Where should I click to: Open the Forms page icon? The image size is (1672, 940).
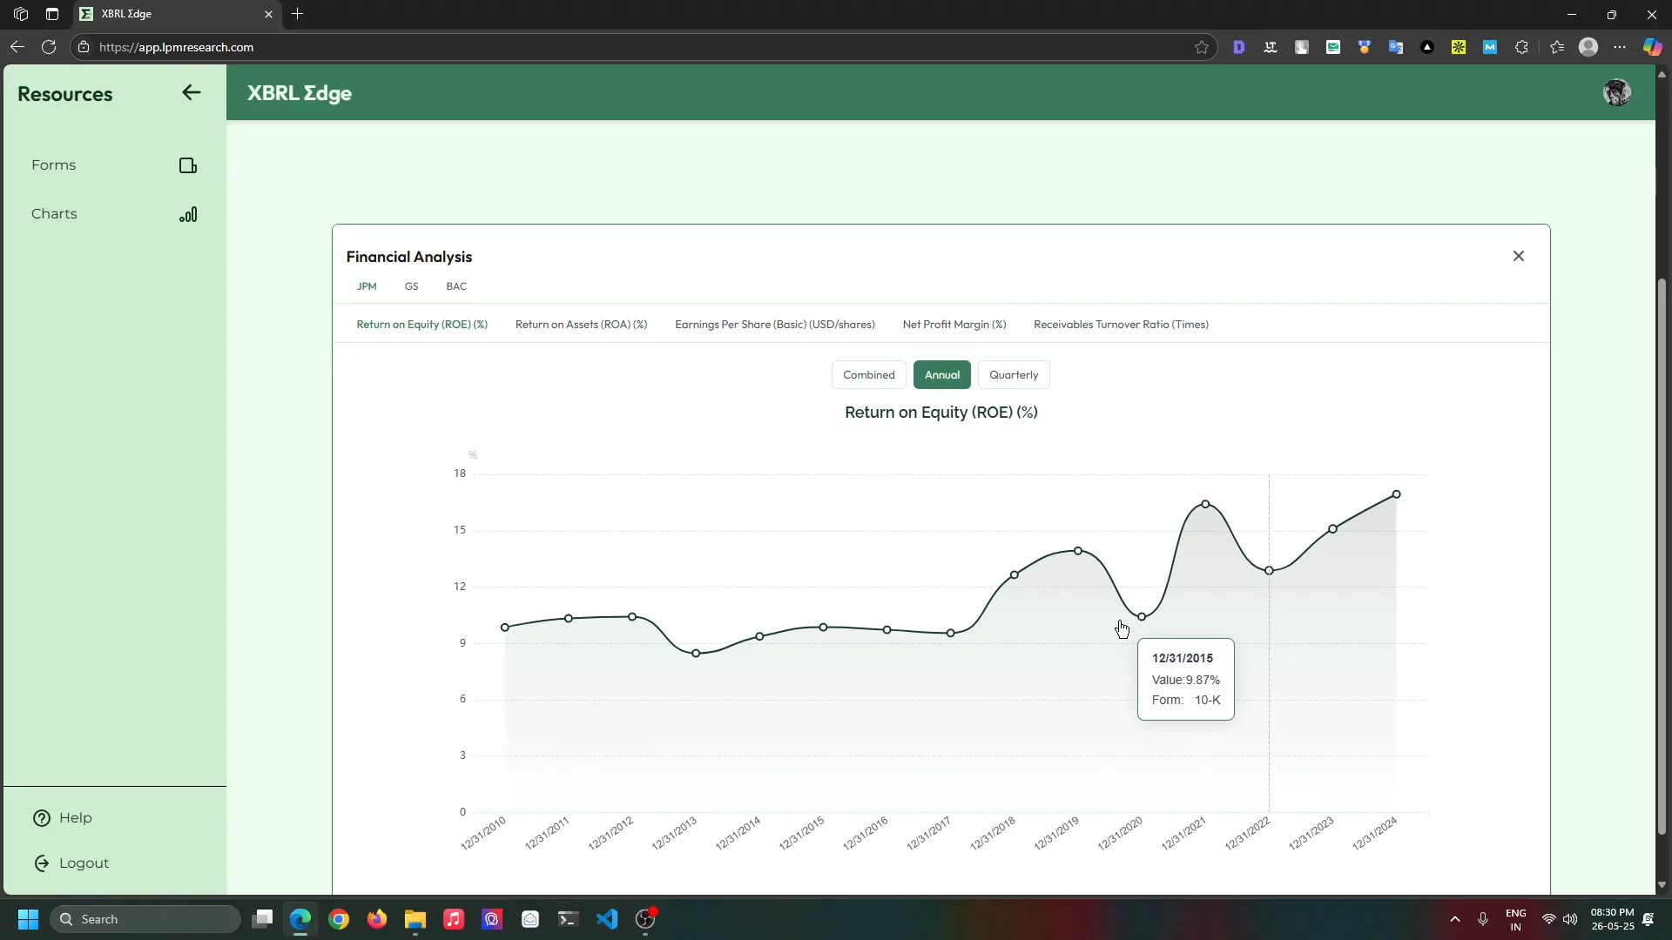pyautogui.click(x=188, y=165)
